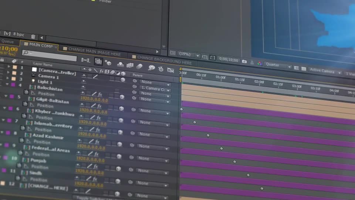The image size is (355, 200).
Task: Toggle the fx switch on Balochistan layer
Action: (100, 94)
